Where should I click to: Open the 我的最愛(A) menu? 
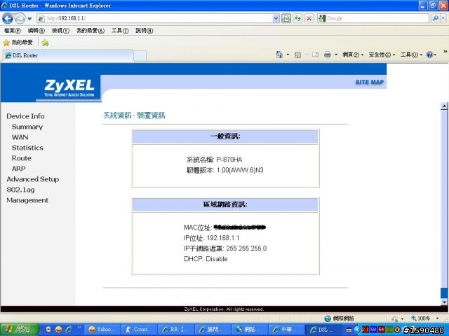(x=91, y=31)
